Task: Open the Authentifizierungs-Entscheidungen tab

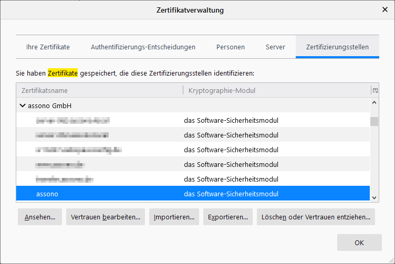Action: [x=143, y=47]
